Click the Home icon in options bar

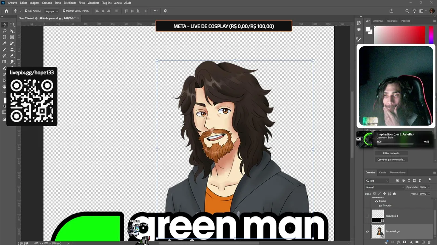[x=6, y=11]
